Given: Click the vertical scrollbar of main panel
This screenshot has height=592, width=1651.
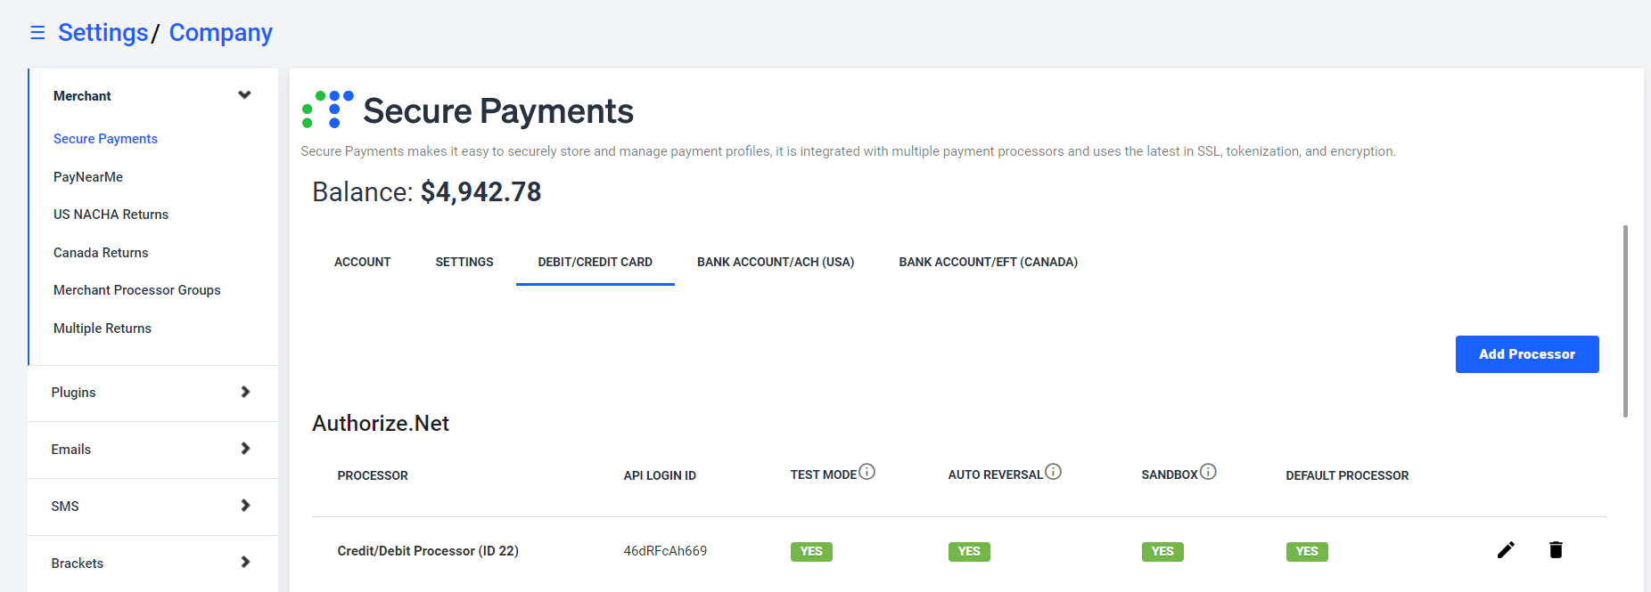Looking at the screenshot, I should (x=1625, y=320).
